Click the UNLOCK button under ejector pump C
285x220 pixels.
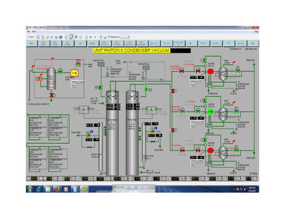click(x=196, y=161)
